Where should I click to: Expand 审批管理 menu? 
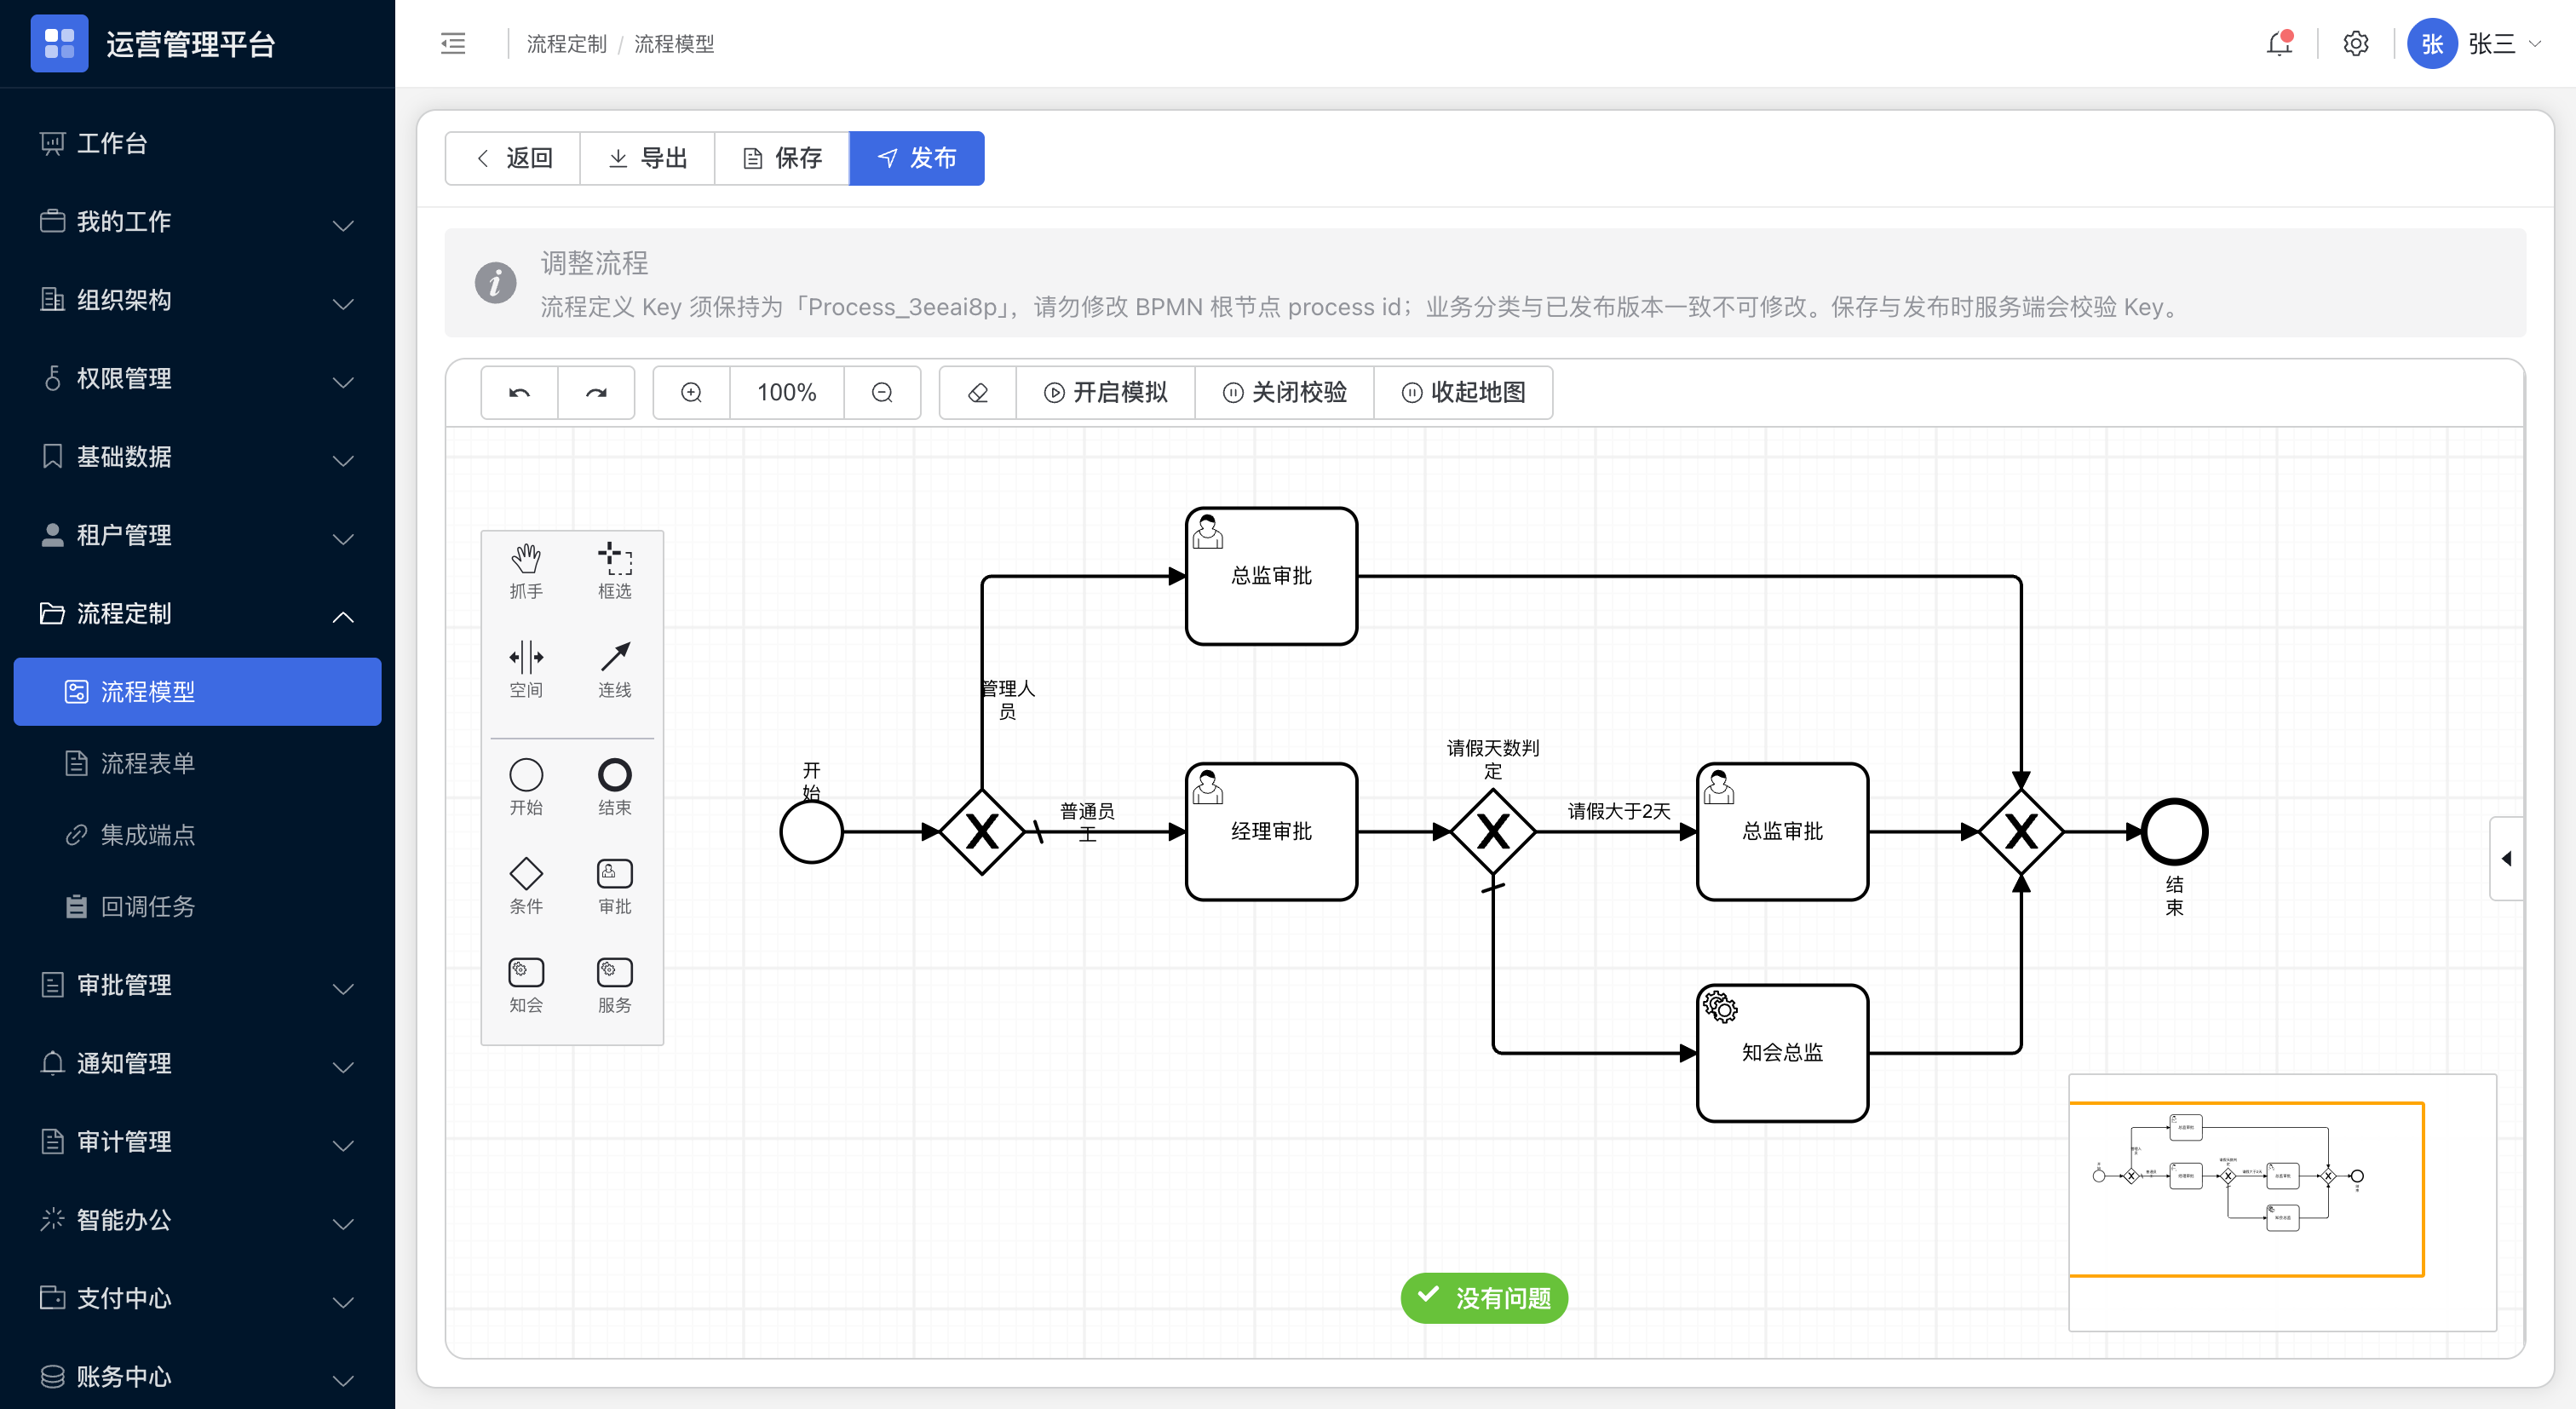click(197, 986)
